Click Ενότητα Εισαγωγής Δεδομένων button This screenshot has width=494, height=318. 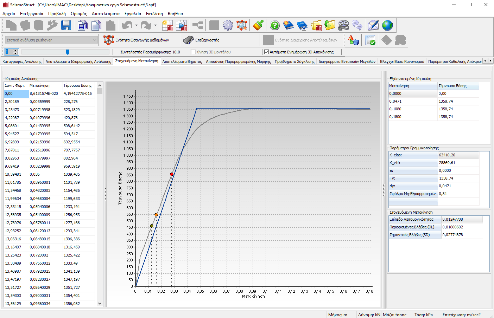(137, 40)
